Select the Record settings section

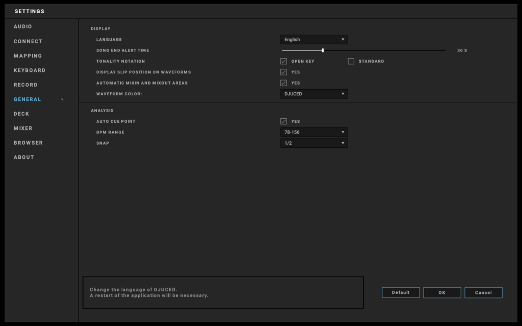click(x=25, y=85)
